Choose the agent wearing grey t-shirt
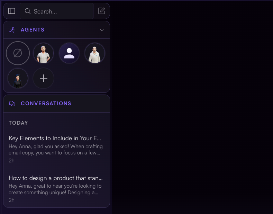Viewport: 273px width, 214px height. point(44,53)
